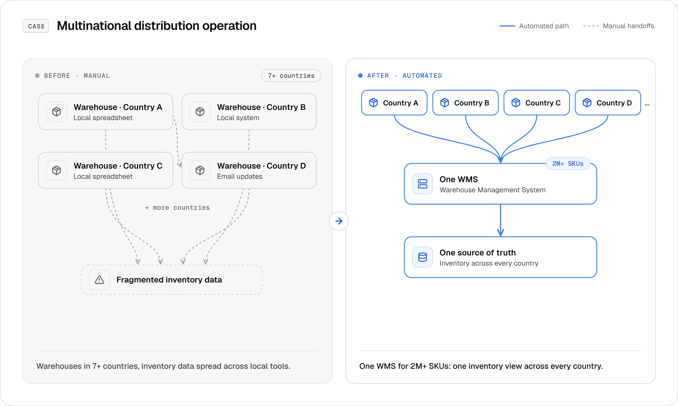Image resolution: width=678 pixels, height=406 pixels.
Task: Click the Warehouses in 7+ countries caption
Action: [164, 366]
